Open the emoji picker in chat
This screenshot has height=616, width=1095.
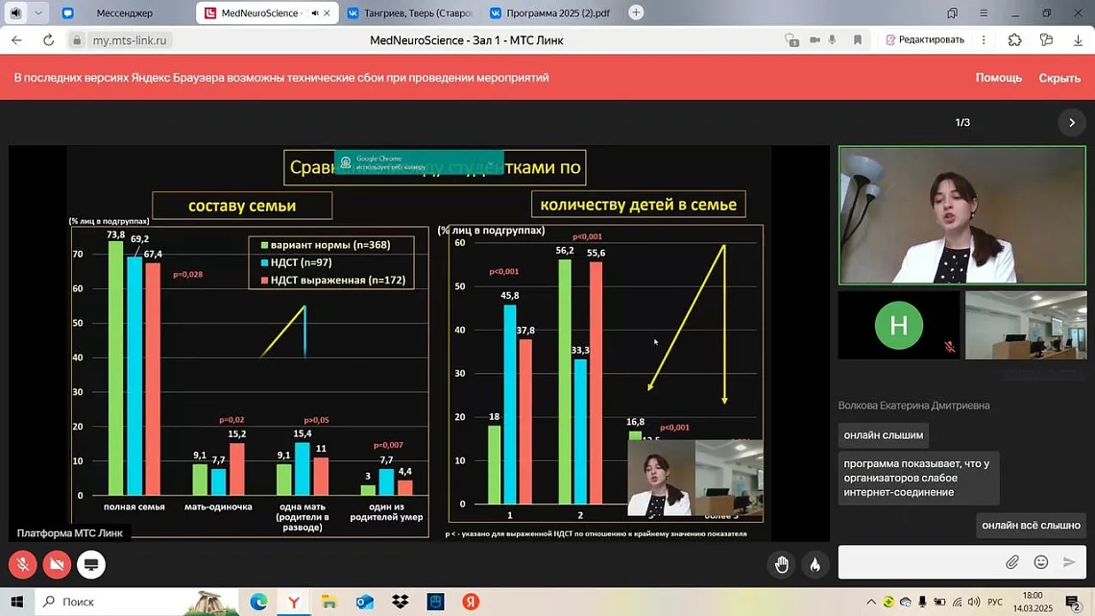pyautogui.click(x=1040, y=562)
